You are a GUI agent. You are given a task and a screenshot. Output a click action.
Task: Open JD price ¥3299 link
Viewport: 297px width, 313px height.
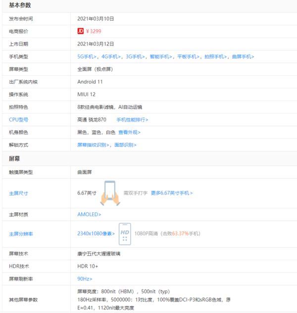[x=94, y=31]
